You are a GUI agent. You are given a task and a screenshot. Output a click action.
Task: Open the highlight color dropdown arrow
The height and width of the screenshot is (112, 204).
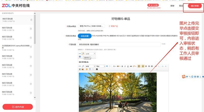click(120, 66)
